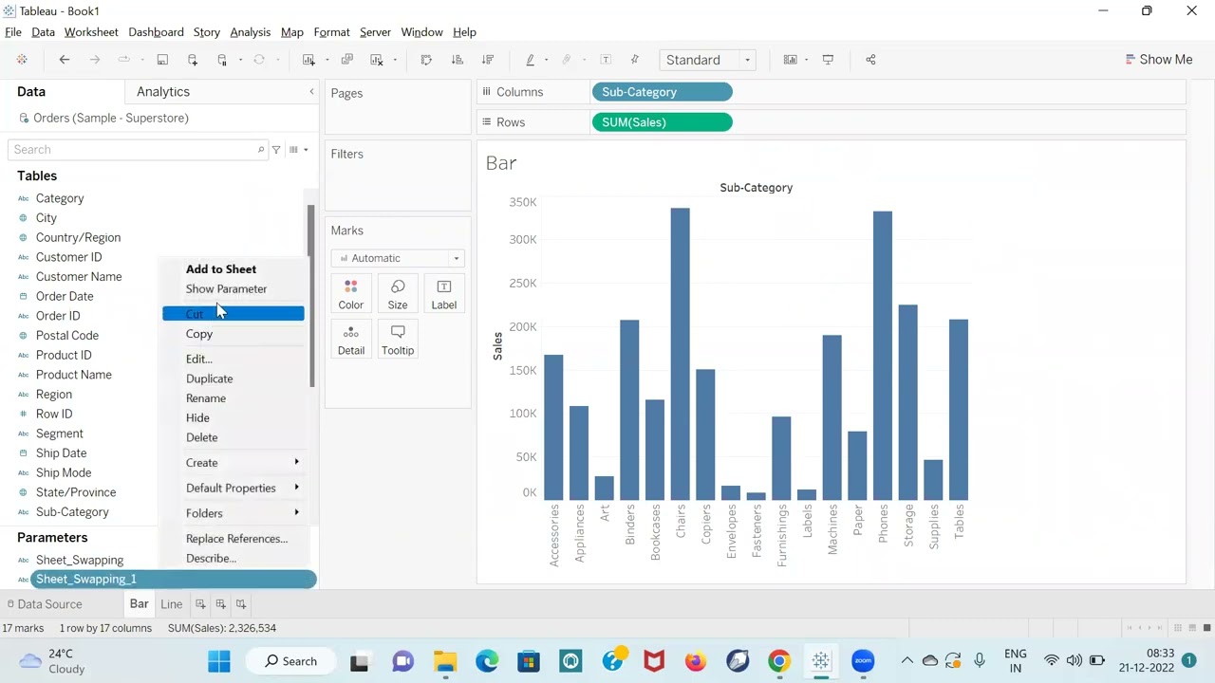Click the Highlight pen icon
1215x683 pixels.
(530, 60)
